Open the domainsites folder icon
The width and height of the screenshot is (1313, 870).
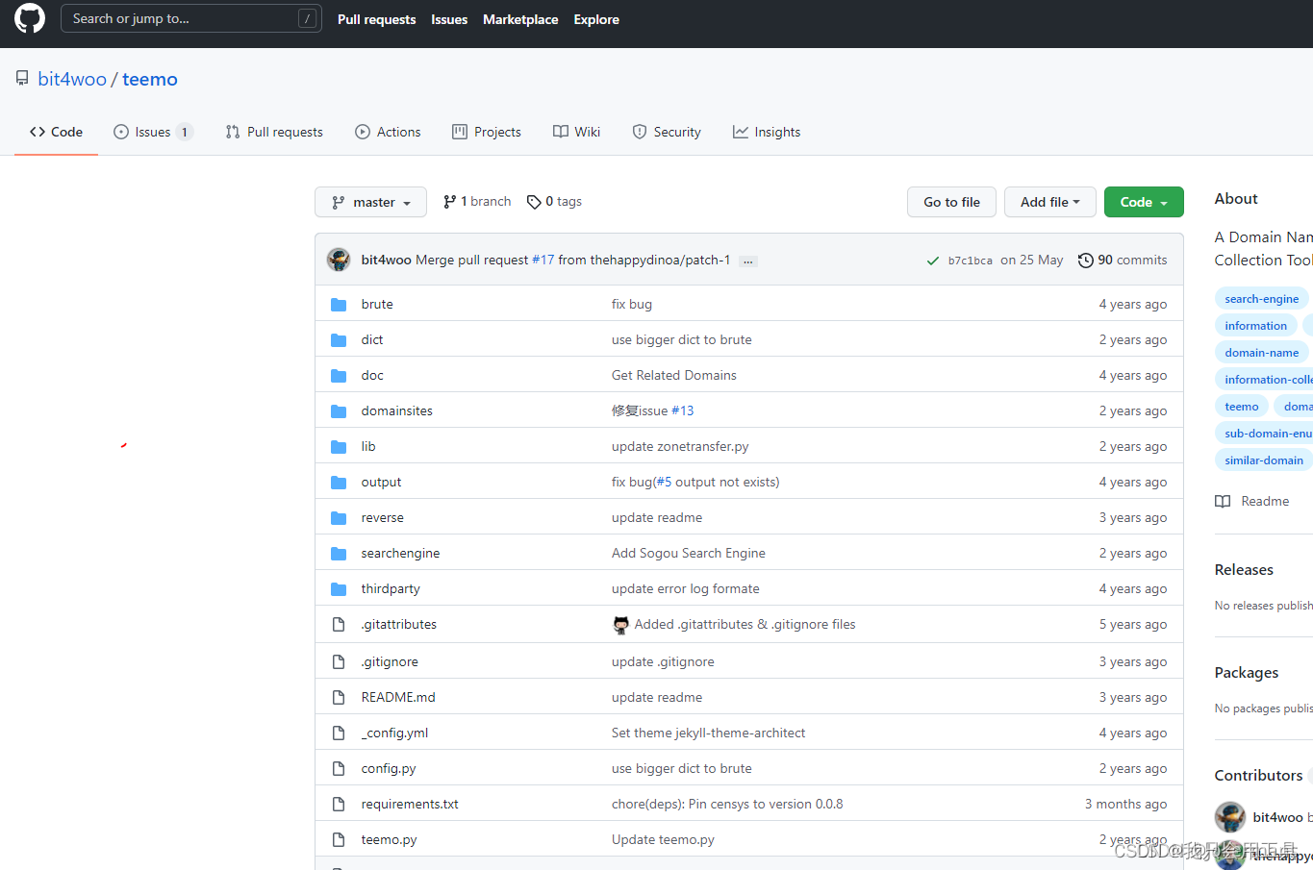(339, 410)
